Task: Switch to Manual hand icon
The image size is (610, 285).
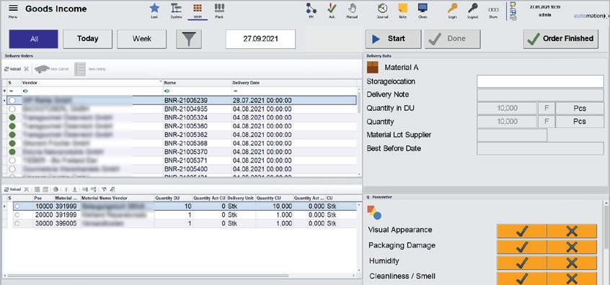Action: tap(352, 8)
